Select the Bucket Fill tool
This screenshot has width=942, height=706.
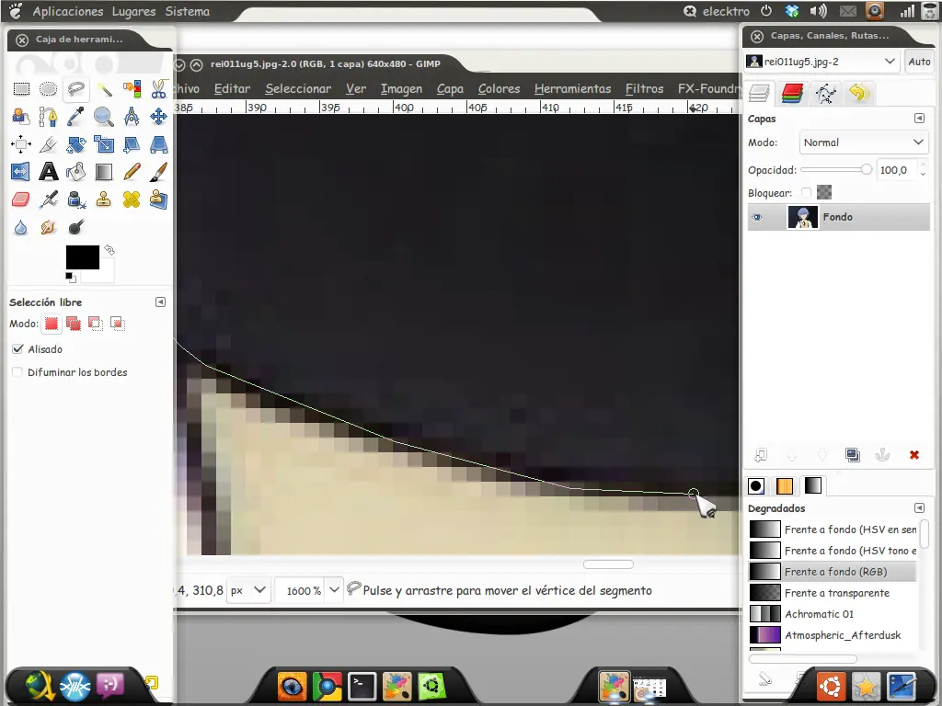click(75, 172)
